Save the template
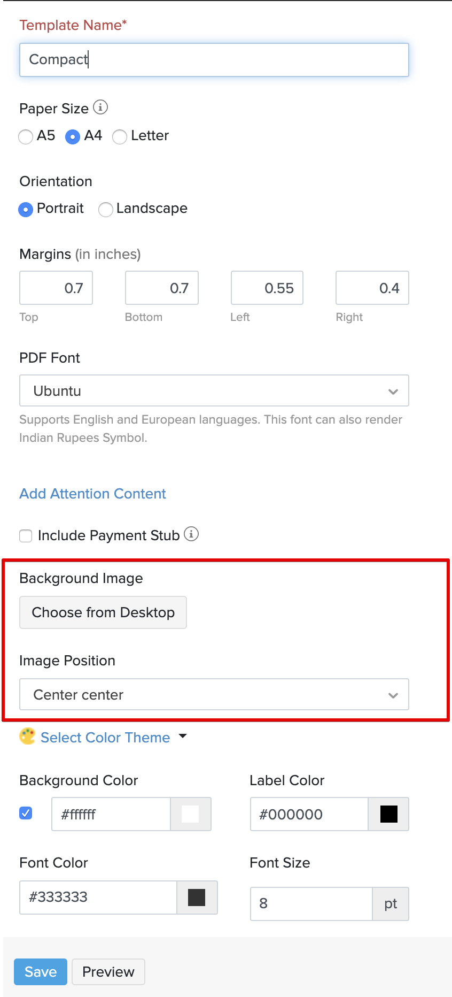This screenshot has width=452, height=997. point(41,972)
